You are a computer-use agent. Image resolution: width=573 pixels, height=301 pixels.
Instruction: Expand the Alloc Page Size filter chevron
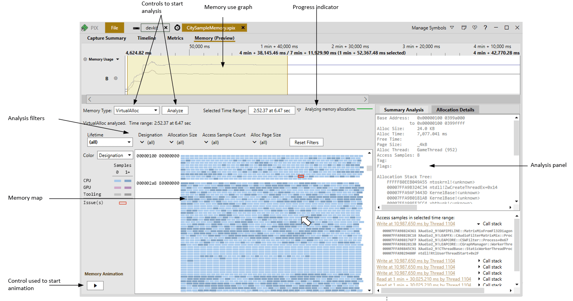point(254,143)
